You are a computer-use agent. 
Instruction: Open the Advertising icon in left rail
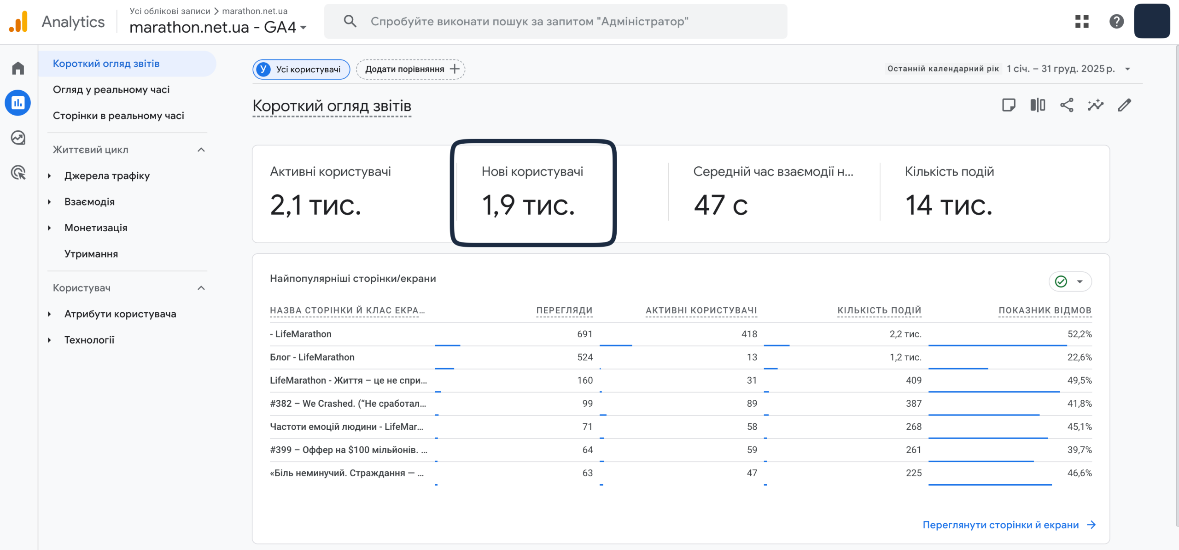(18, 173)
